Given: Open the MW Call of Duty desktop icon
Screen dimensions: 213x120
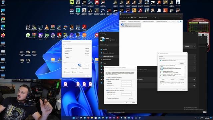Looking at the screenshot, I should pos(115,11).
